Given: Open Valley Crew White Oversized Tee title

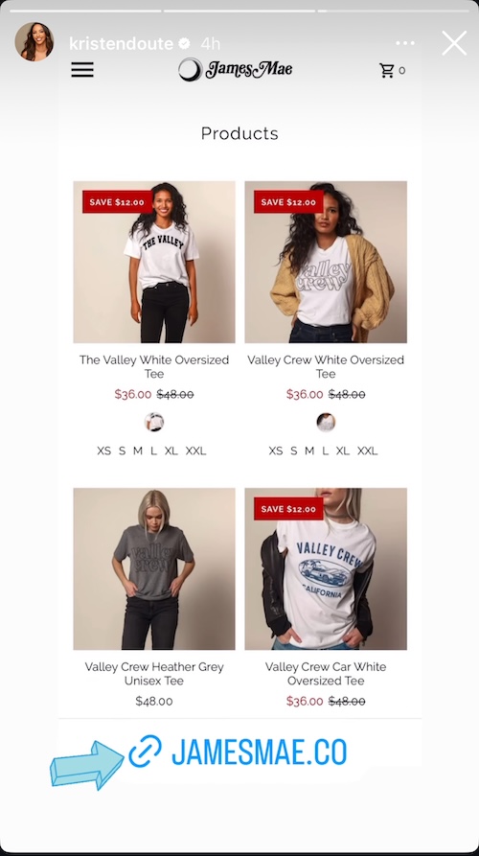Looking at the screenshot, I should point(326,367).
